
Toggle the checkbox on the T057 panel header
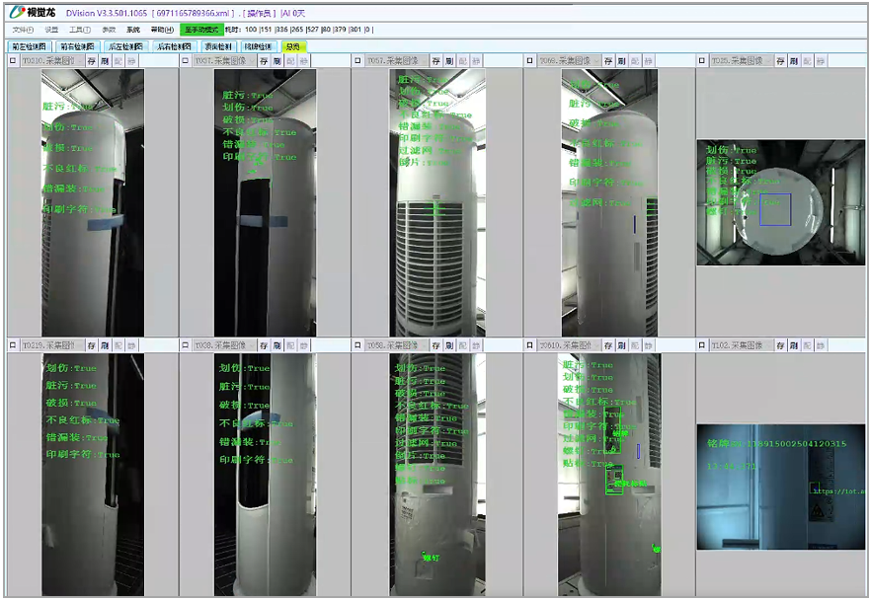[x=356, y=61]
